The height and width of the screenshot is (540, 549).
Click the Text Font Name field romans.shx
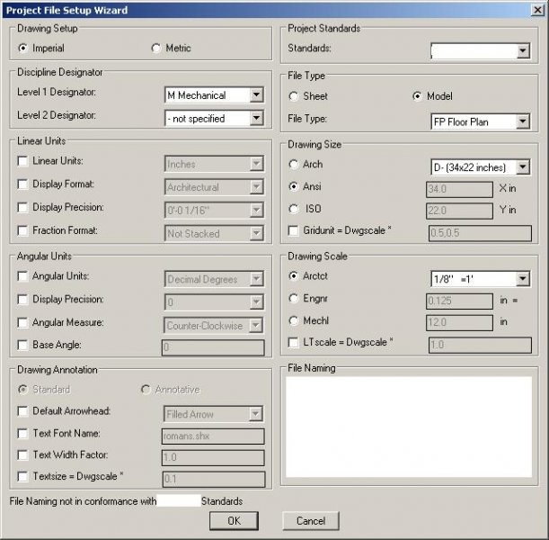click(213, 436)
